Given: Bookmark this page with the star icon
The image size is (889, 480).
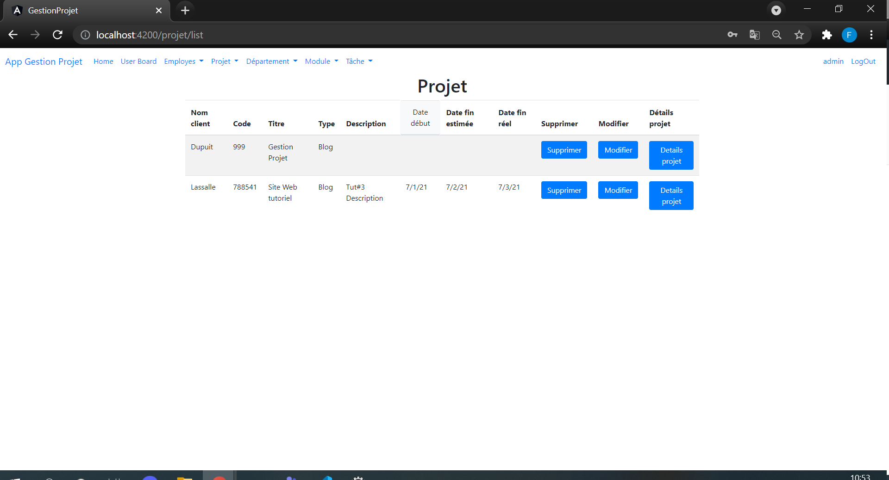Looking at the screenshot, I should pyautogui.click(x=799, y=35).
